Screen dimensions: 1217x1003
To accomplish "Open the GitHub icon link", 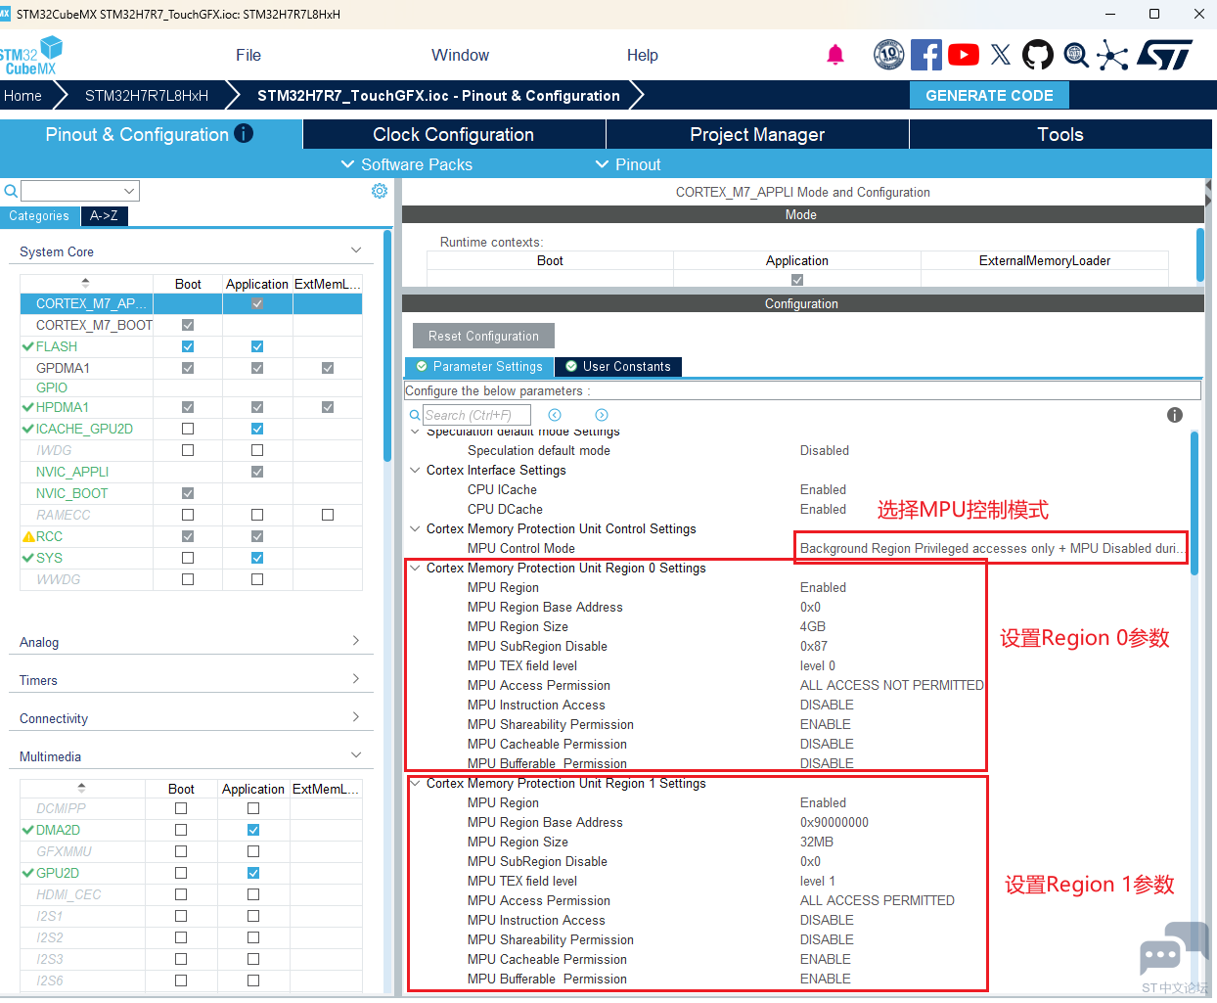I will 1038,55.
